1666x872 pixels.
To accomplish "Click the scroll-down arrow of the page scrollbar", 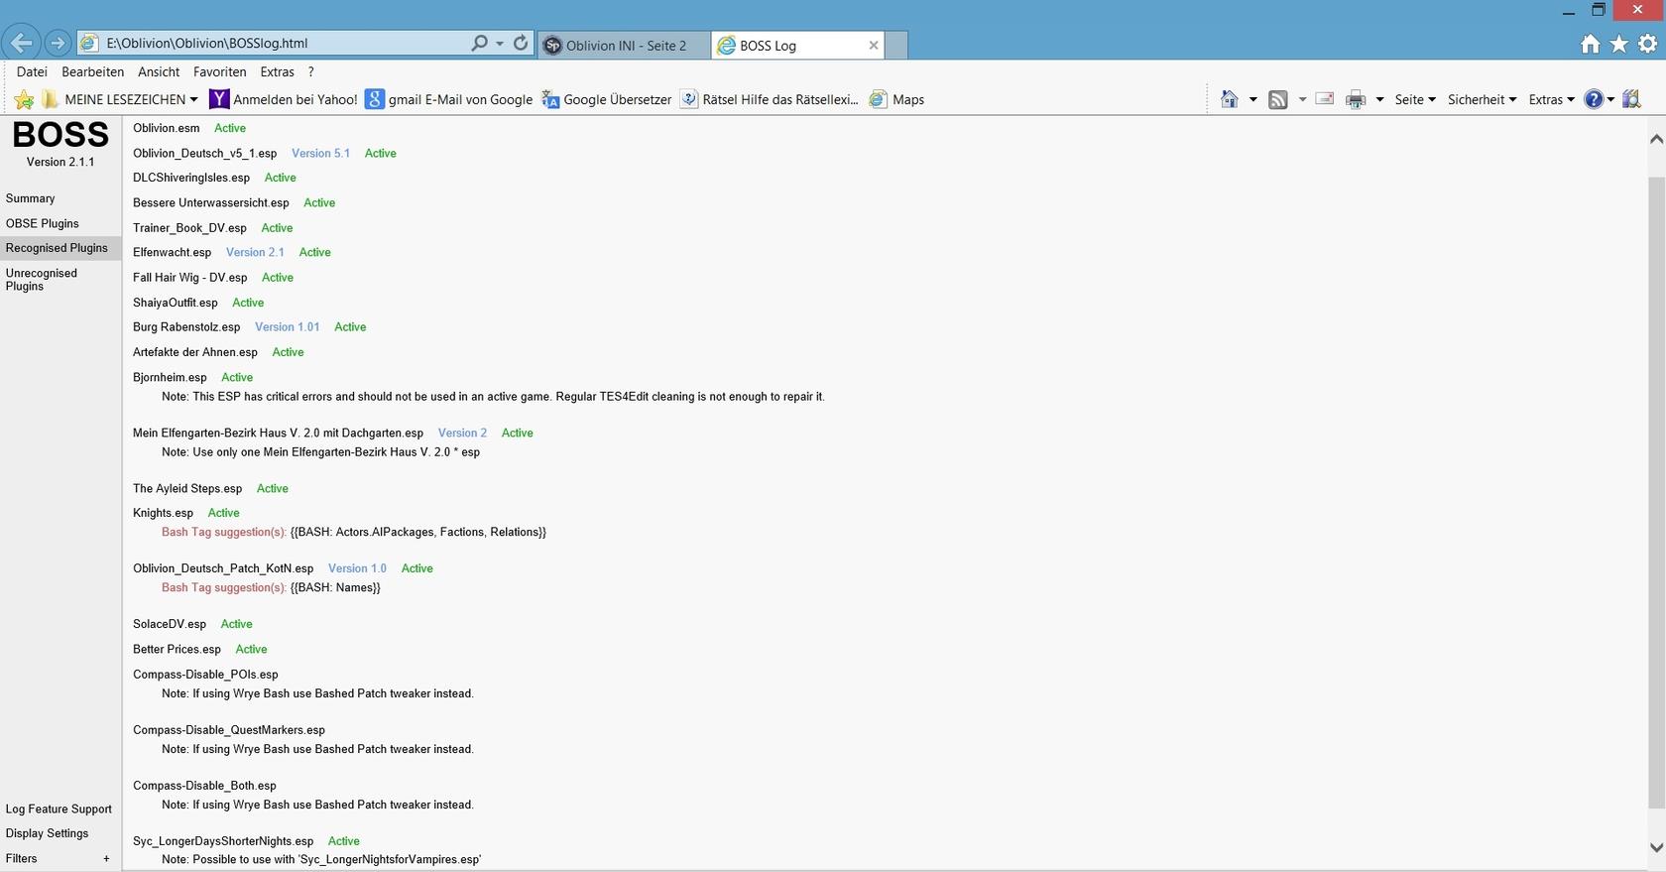I will tap(1656, 847).
